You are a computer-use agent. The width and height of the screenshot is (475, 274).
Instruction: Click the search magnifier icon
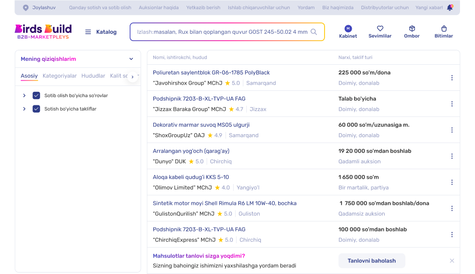point(314,32)
